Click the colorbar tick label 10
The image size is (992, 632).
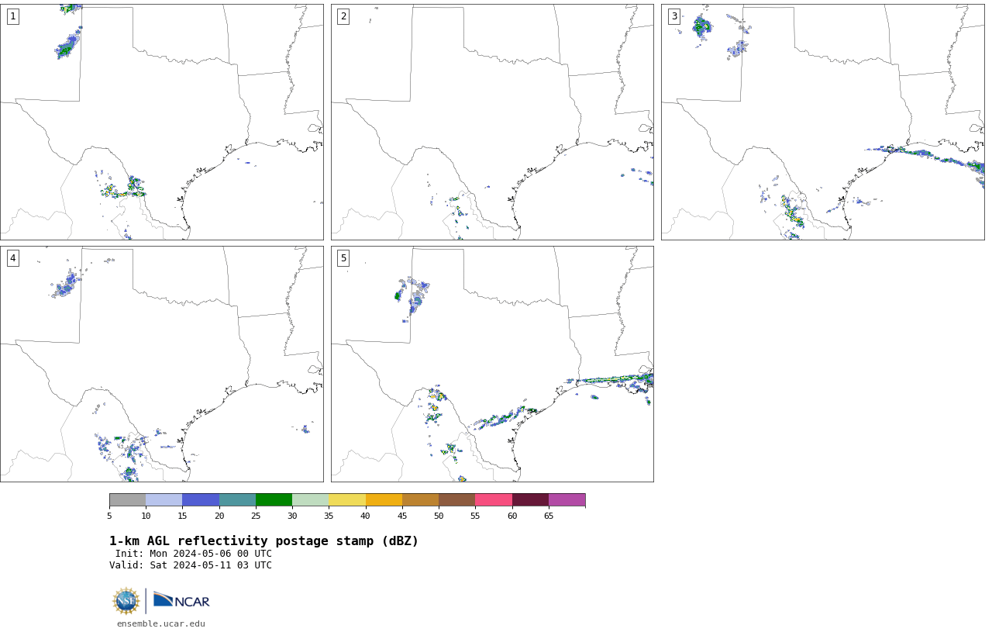pos(146,516)
